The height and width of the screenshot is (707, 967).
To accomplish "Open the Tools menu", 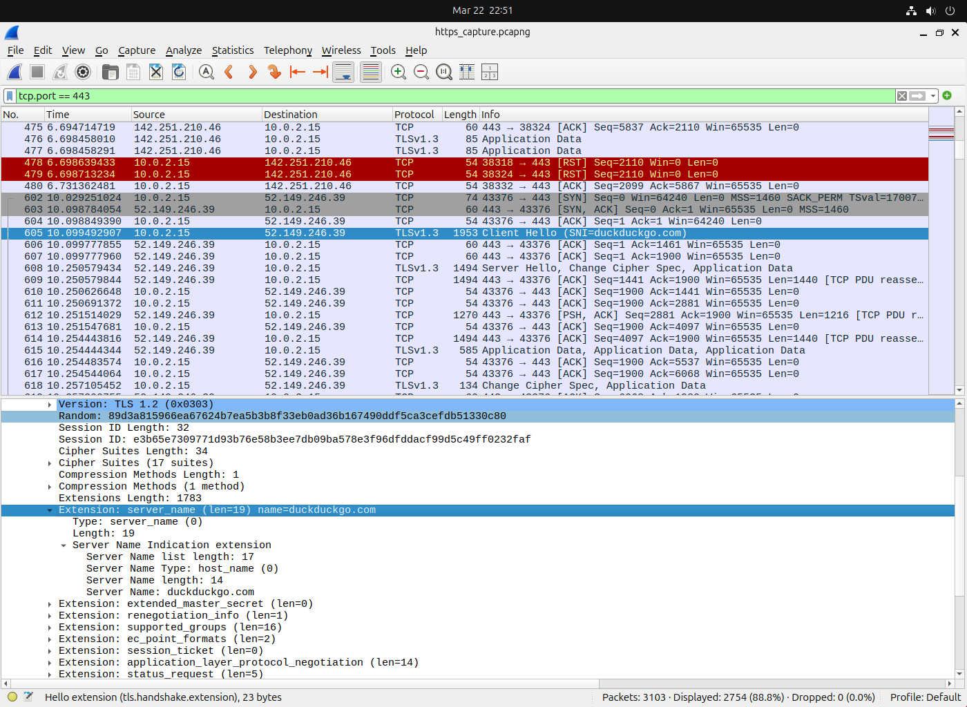I will 383,50.
